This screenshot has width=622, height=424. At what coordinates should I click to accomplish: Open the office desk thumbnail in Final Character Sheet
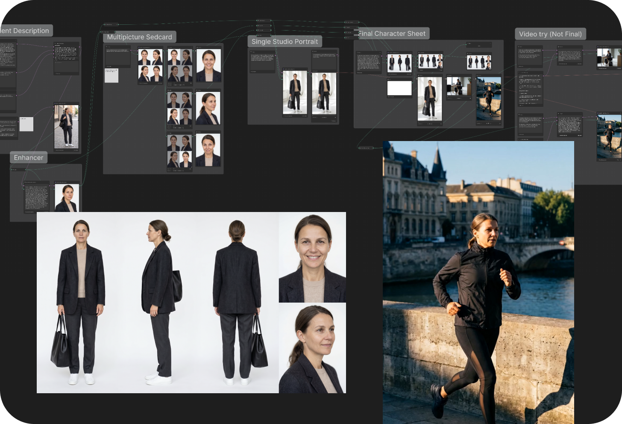(459, 86)
